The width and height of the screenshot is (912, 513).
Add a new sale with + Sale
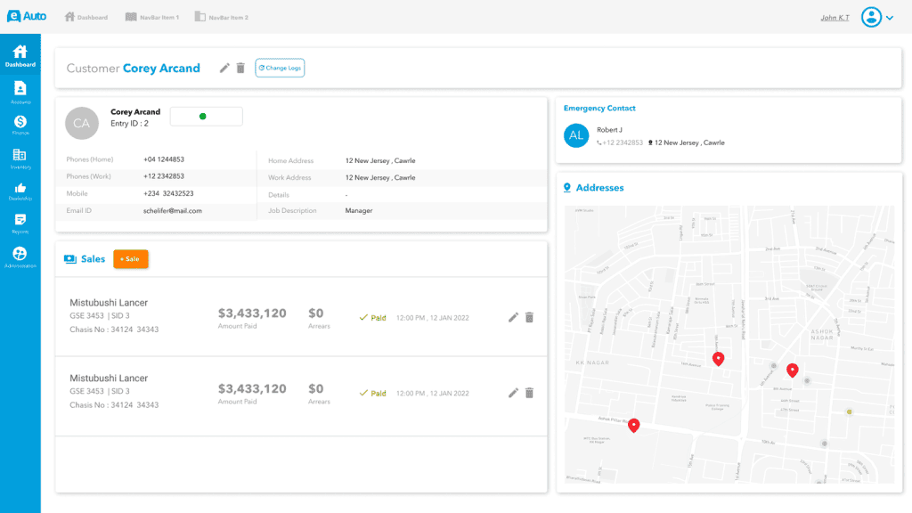coord(130,259)
